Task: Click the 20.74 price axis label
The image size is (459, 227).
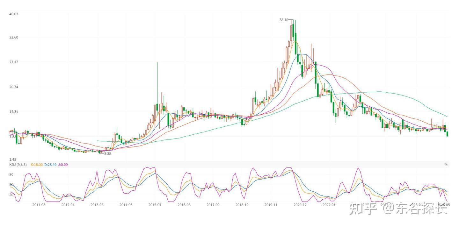Action: [x=14, y=87]
